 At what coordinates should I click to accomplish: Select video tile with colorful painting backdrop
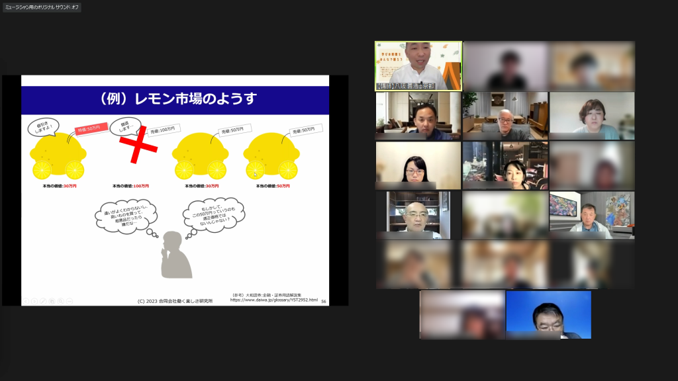click(592, 215)
